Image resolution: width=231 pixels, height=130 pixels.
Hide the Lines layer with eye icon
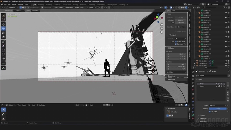221,84
